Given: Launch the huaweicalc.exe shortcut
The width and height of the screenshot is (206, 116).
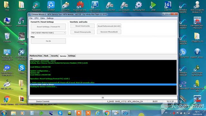Looking at the screenshot, I should point(80,6).
